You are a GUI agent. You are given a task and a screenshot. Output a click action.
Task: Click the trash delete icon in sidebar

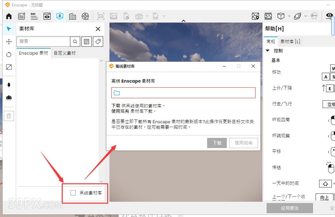[9, 116]
